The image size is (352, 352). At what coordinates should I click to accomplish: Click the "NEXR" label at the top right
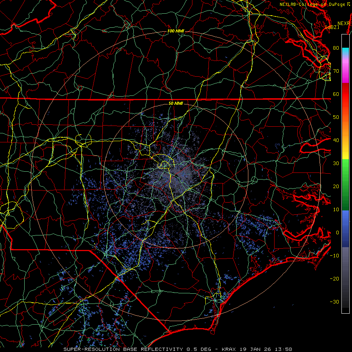tap(344, 23)
